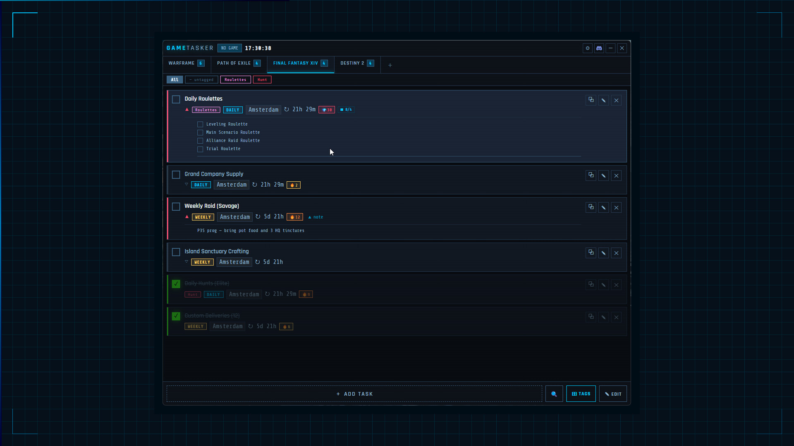Filter by the Hunt tag
The width and height of the screenshot is (794, 446).
coord(262,80)
